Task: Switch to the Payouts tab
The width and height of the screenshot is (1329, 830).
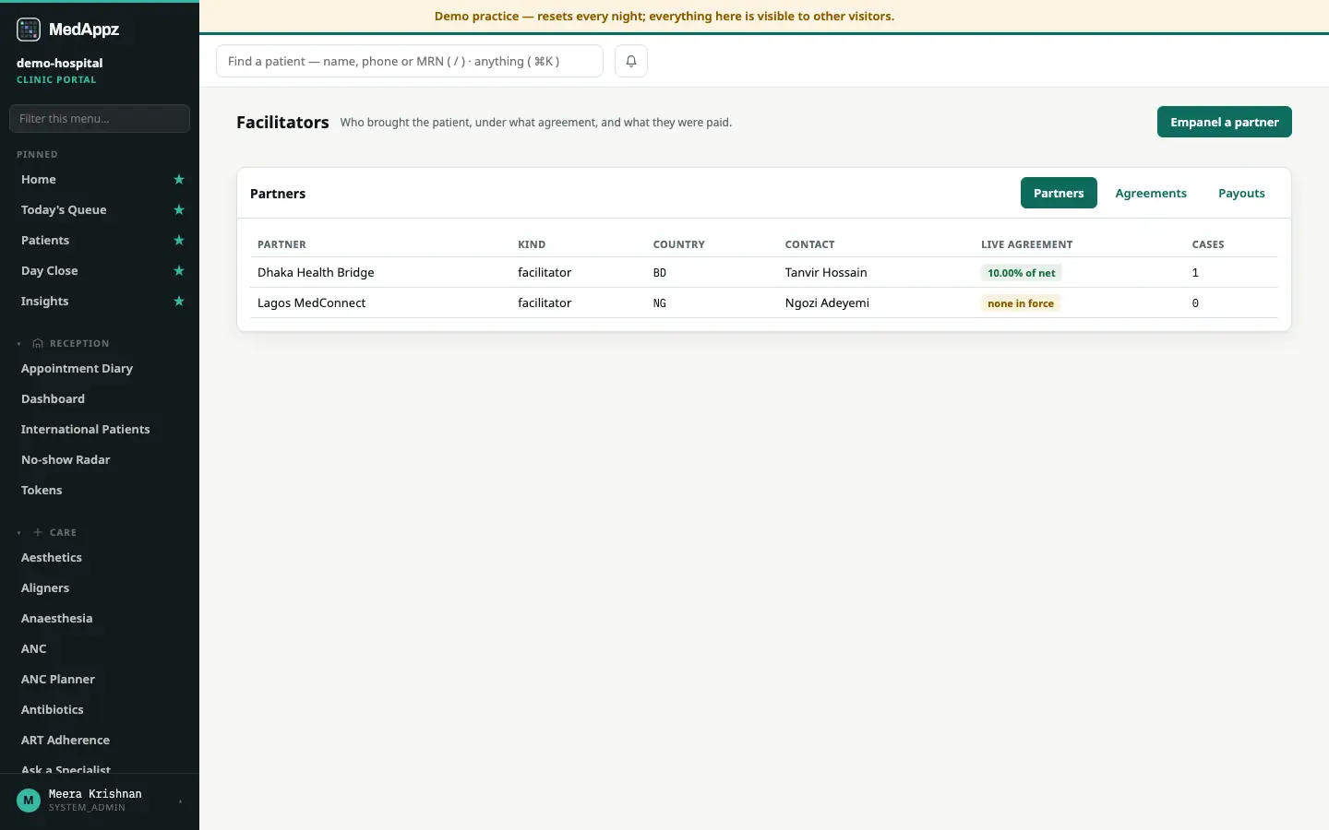Action: [x=1241, y=193]
